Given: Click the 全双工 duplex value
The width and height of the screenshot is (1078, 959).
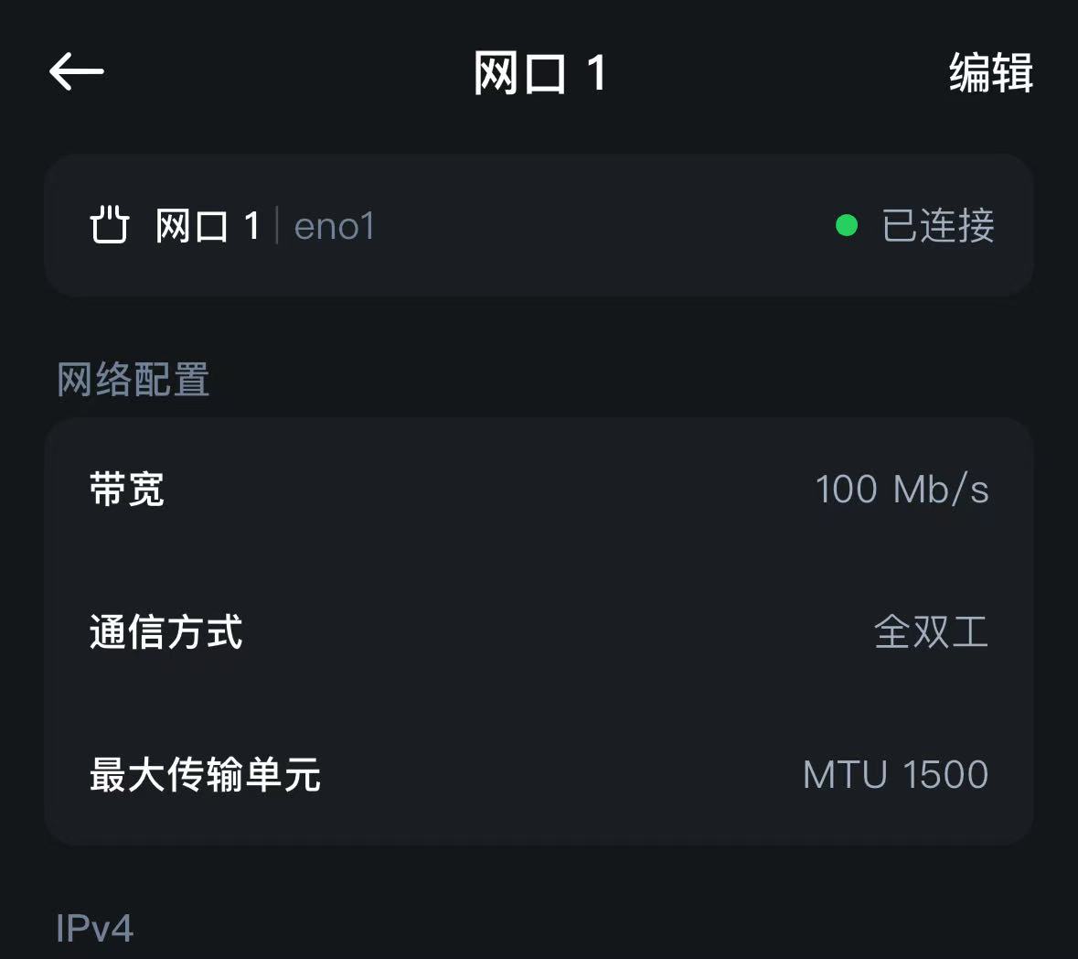Looking at the screenshot, I should (931, 632).
